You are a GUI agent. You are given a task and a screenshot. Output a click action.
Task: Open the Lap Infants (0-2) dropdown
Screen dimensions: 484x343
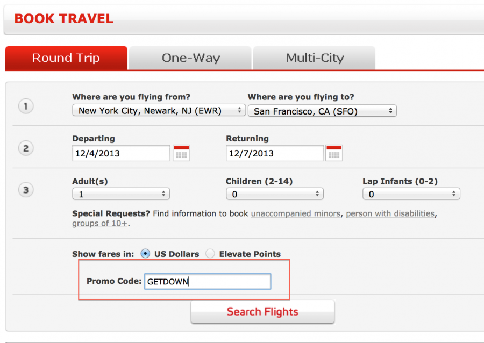[411, 194]
